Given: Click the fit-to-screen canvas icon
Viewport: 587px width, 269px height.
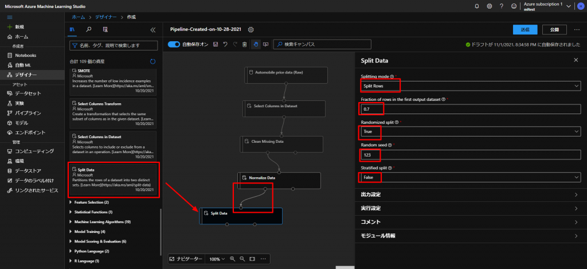Looking at the screenshot, I should click(x=252, y=259).
